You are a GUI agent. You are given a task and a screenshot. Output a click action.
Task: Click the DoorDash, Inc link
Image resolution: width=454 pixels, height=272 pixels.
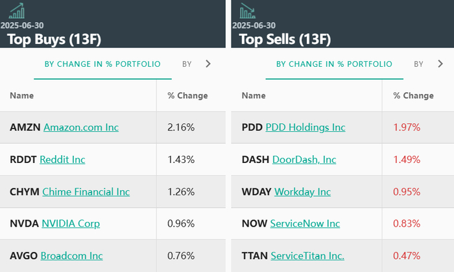[x=304, y=159]
